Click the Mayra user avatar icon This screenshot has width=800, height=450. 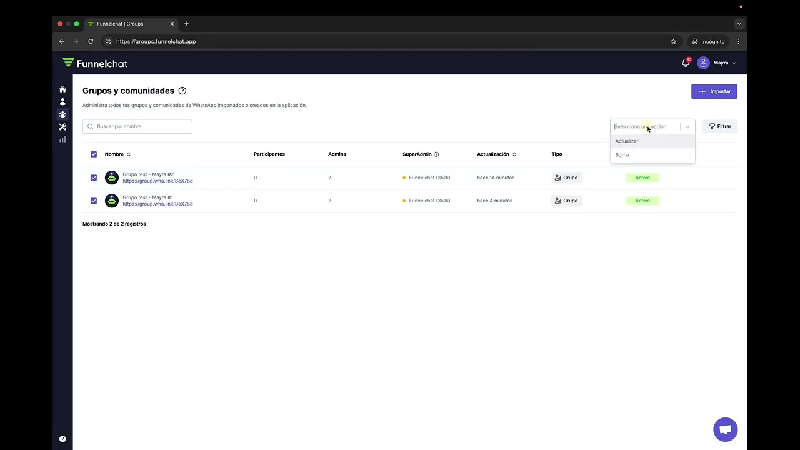point(703,63)
